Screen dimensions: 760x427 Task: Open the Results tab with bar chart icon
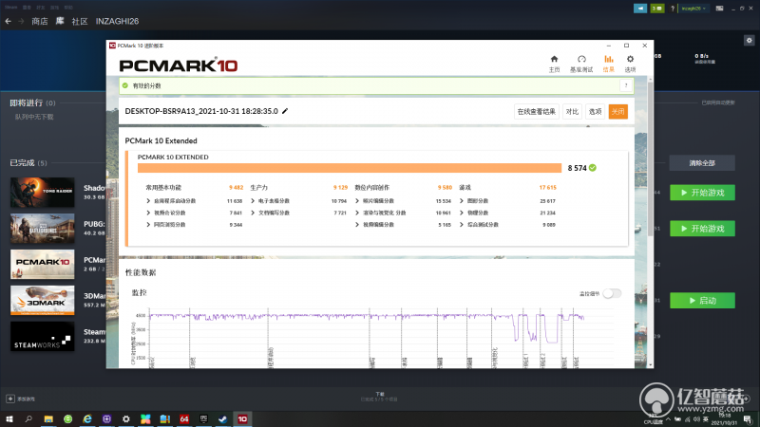[608, 64]
